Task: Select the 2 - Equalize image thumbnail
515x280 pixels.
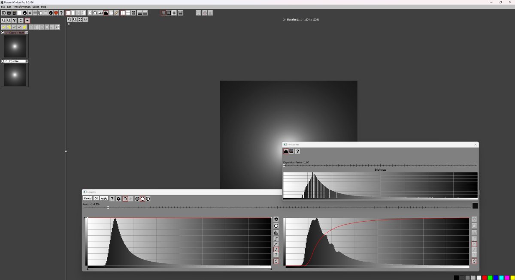Action: tap(15, 75)
